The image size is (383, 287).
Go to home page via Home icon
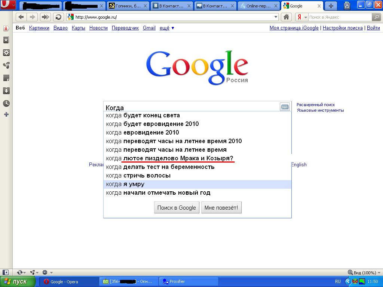coord(286,17)
